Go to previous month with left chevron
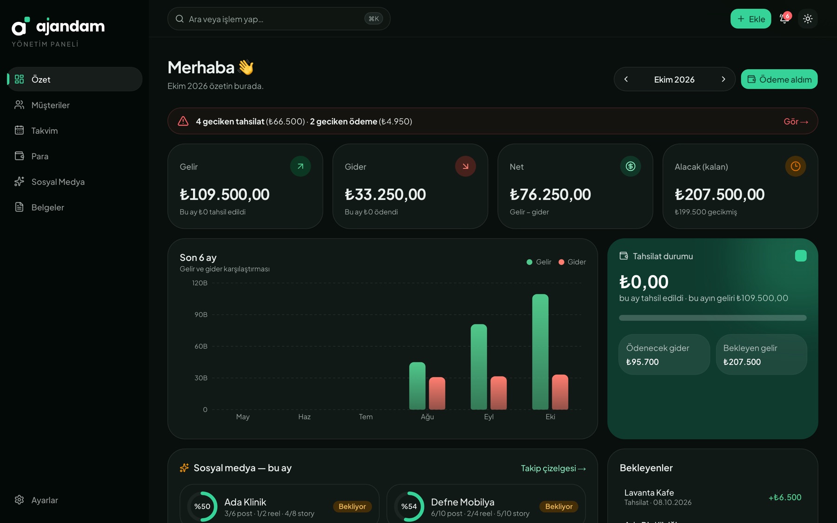 (626, 79)
